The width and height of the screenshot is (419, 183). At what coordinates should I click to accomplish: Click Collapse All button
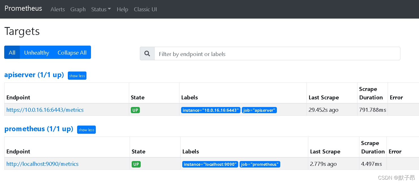[x=72, y=52]
